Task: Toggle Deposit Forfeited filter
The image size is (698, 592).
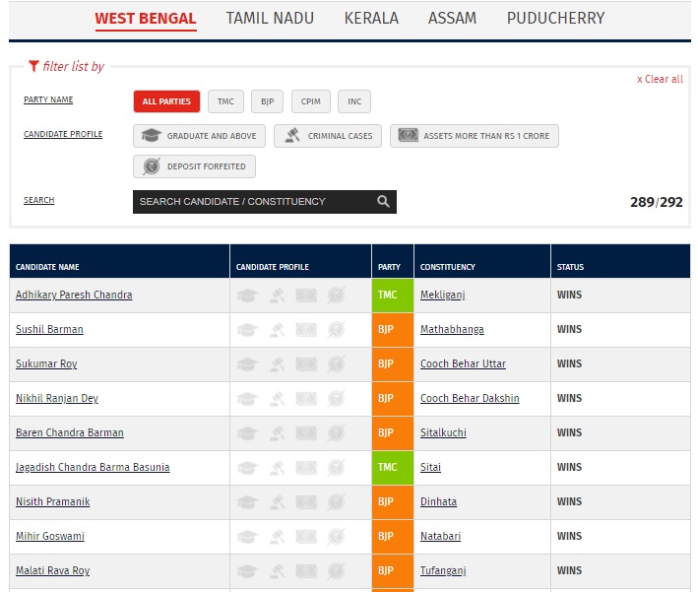Action: (x=194, y=166)
